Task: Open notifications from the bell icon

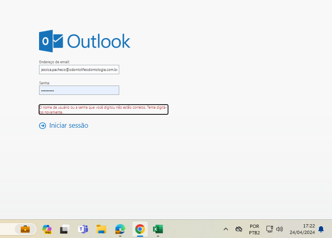Action: tap(321, 229)
